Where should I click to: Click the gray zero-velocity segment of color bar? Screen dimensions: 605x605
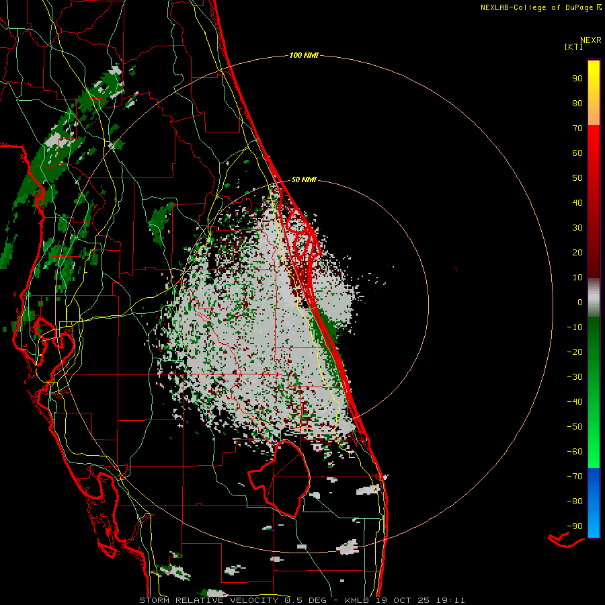coord(594,298)
